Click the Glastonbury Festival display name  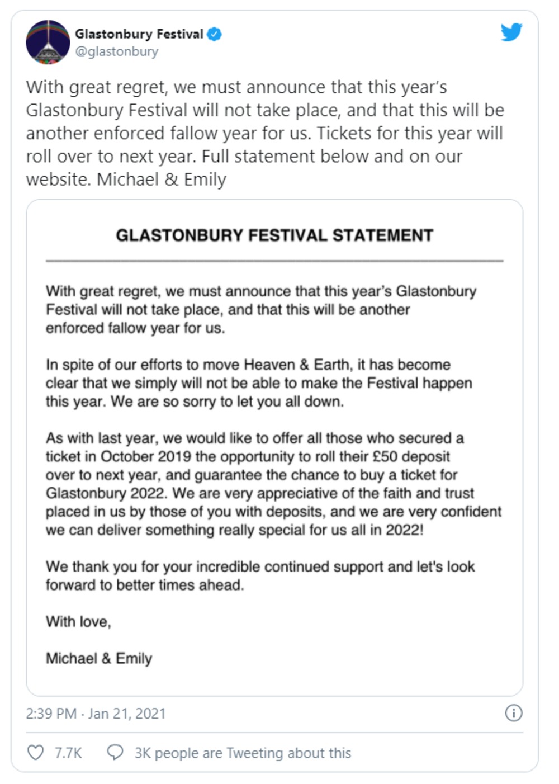(139, 34)
